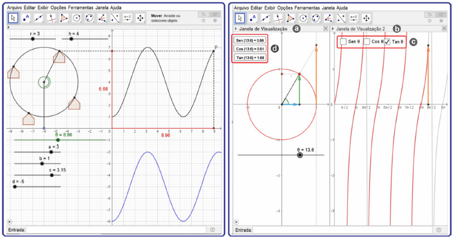
Task: Click the Tan (13.6) = 1.68 button
Action: tap(251, 58)
